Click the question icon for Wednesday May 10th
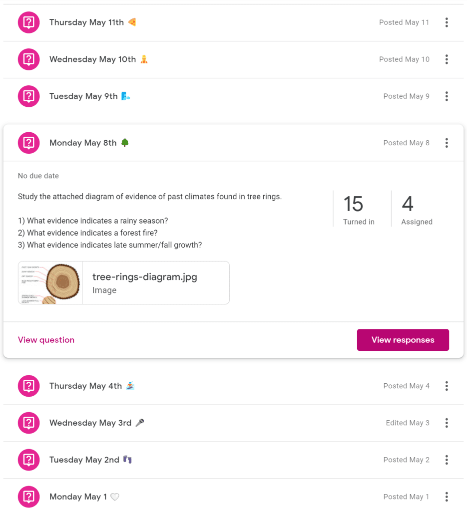This screenshot has width=467, height=511. point(28,59)
